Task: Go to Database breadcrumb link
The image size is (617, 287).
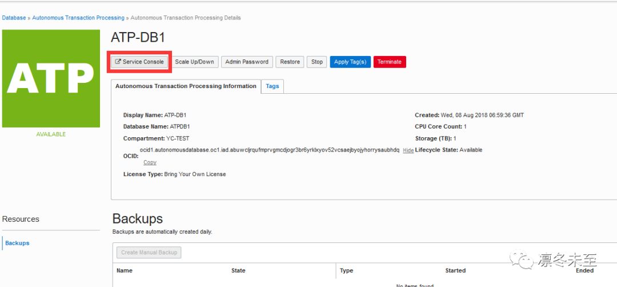Action: 14,18
